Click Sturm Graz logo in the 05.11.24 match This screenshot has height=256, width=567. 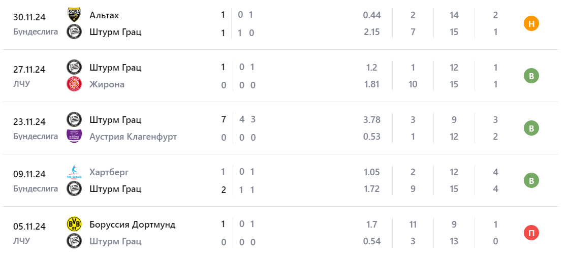74,241
